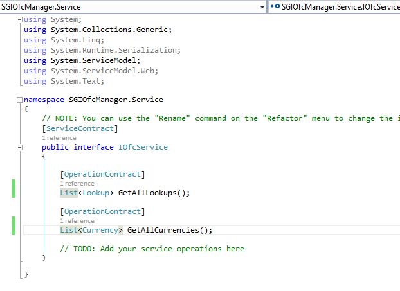Click the public interface keywords

tap(78, 147)
